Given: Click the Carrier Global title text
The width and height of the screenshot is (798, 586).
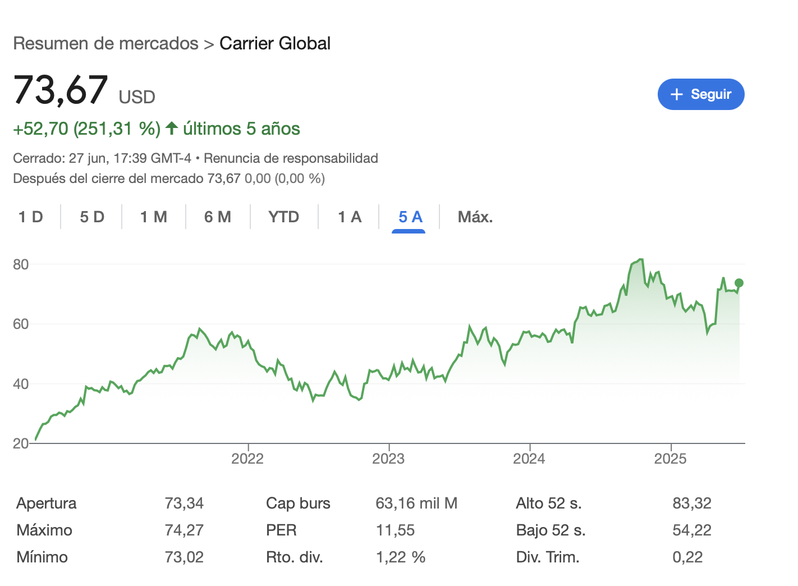Looking at the screenshot, I should click(275, 43).
